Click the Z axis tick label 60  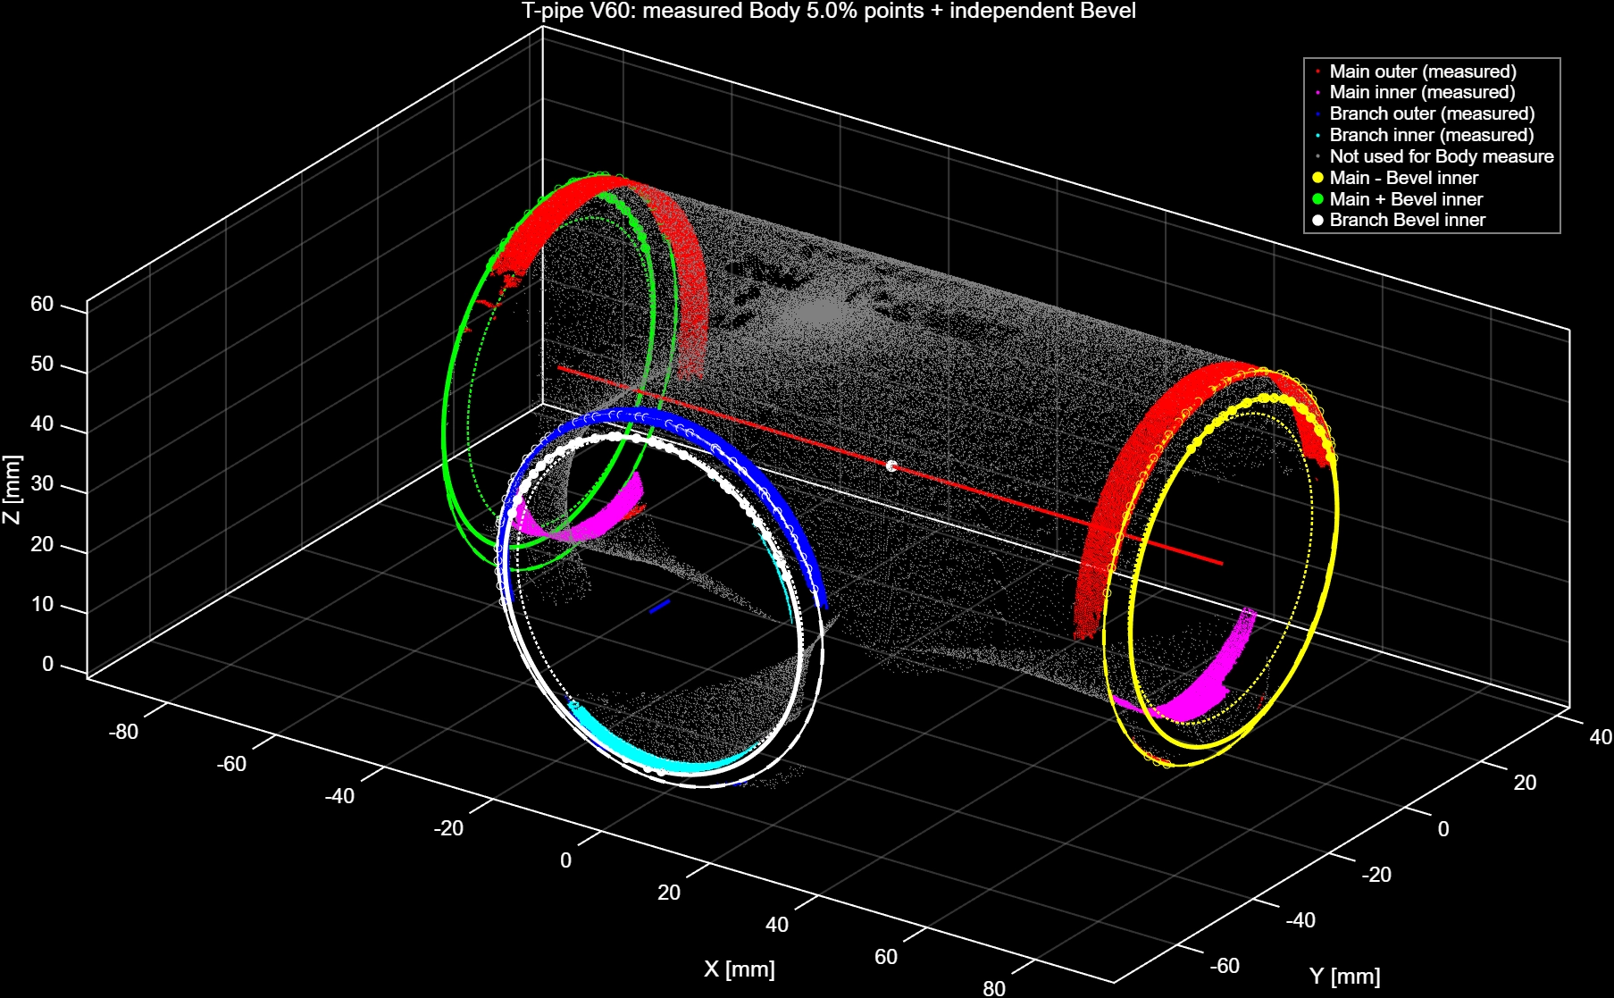[x=42, y=304]
